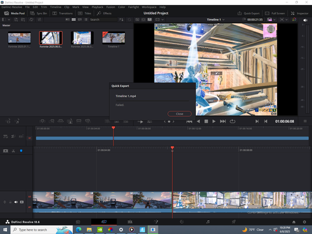Open the Fusion menu
The width and height of the screenshot is (312, 234).
coord(110,7)
